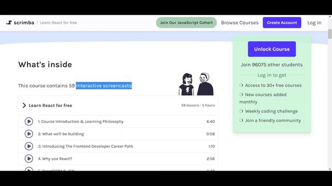Image resolution: width=332 pixels, height=186 pixels.
Task: Open lesson title Course Introduction & Learning Philosophy
Action: [x=81, y=121]
